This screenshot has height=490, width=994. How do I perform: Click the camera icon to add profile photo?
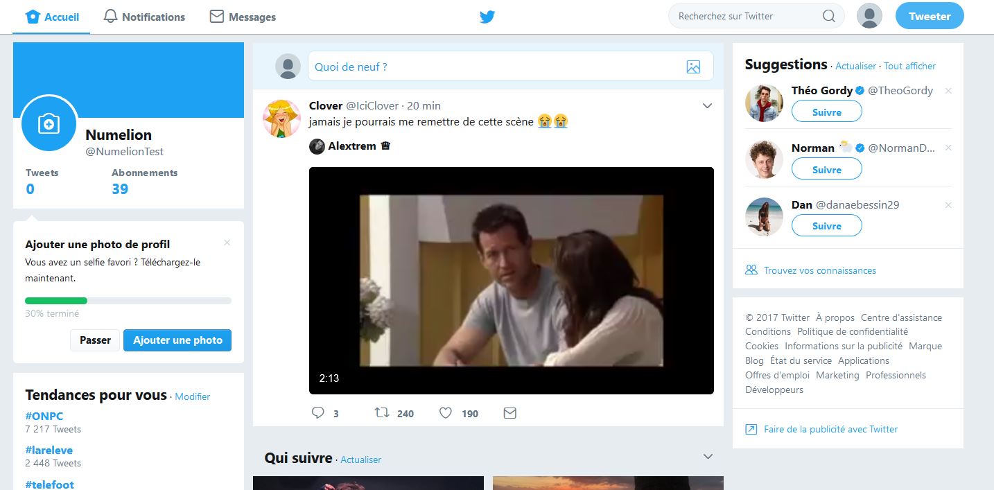pos(49,123)
